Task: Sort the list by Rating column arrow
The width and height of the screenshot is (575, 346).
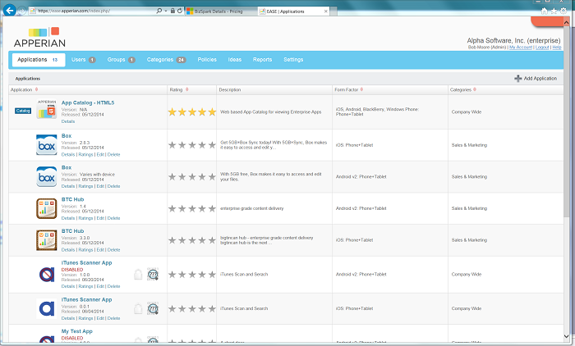Action: coord(187,89)
